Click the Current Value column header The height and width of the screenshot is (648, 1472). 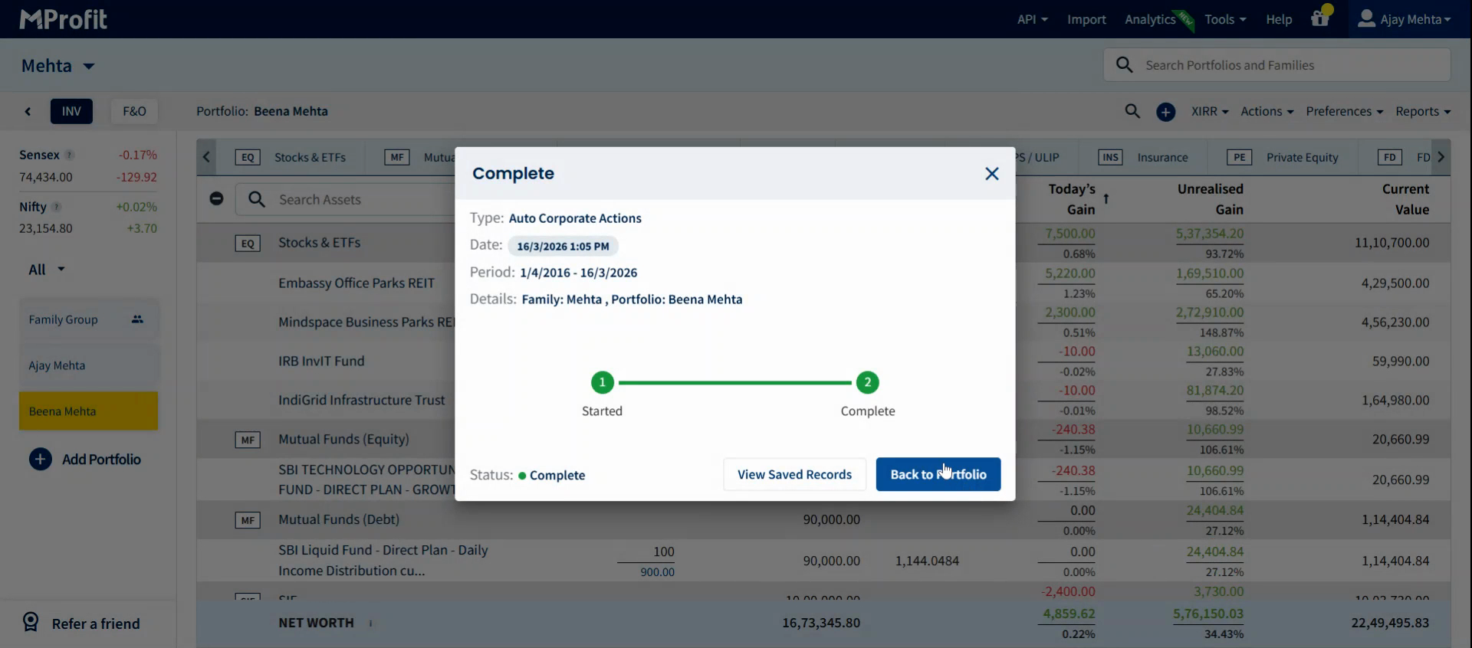point(1405,199)
